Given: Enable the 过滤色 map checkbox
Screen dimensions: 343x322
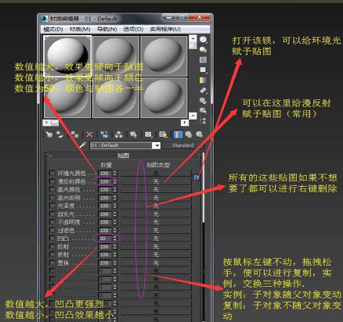Looking at the screenshot, I should [x=52, y=230].
